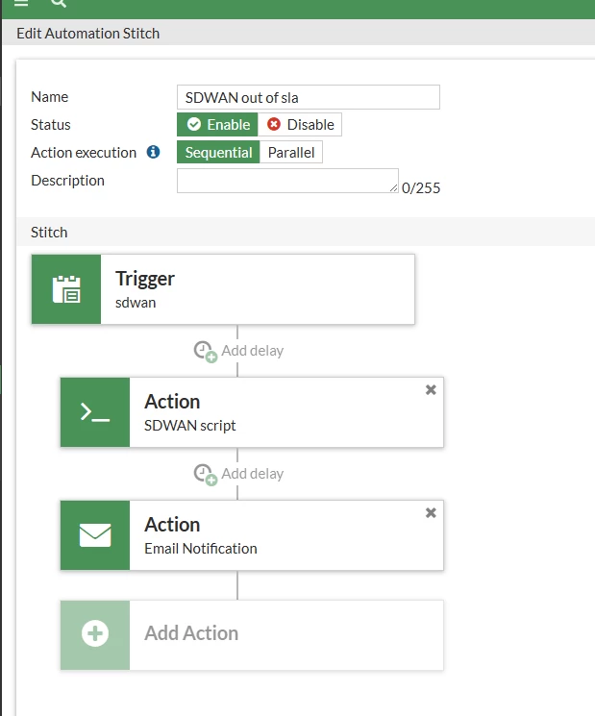The width and height of the screenshot is (595, 716).
Task: Click the Description text area
Action: pyautogui.click(x=287, y=181)
